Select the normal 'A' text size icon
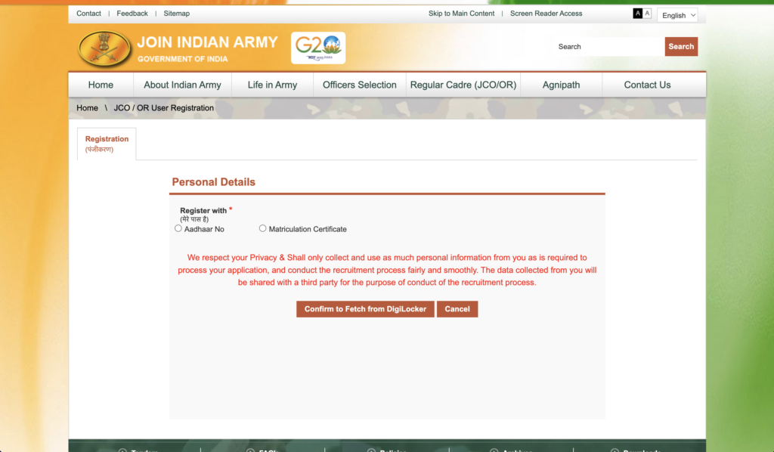The height and width of the screenshot is (452, 774). pos(647,13)
